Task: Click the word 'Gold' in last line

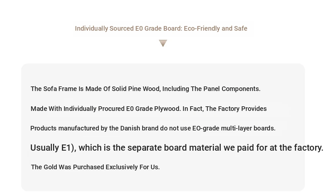Action: pos(50,167)
